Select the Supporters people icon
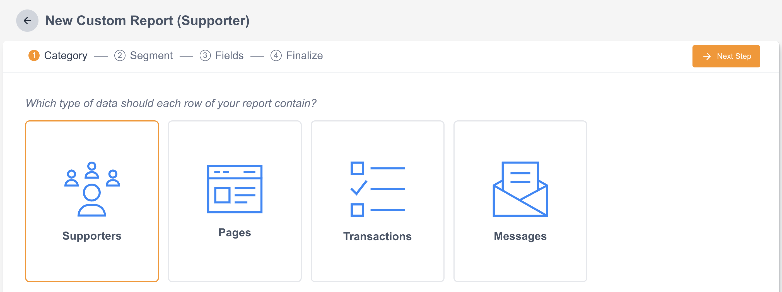The image size is (782, 292). tap(92, 189)
